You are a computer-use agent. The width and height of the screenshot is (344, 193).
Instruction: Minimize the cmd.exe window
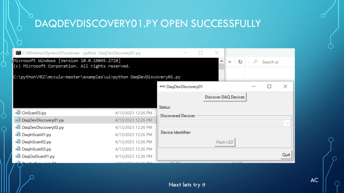coord(184,53)
